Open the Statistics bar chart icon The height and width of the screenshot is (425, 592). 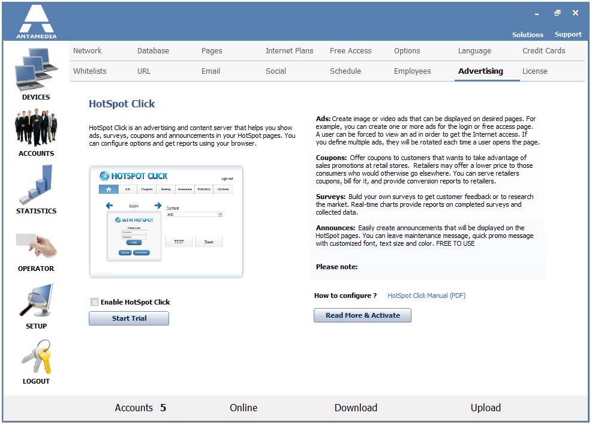[36, 185]
